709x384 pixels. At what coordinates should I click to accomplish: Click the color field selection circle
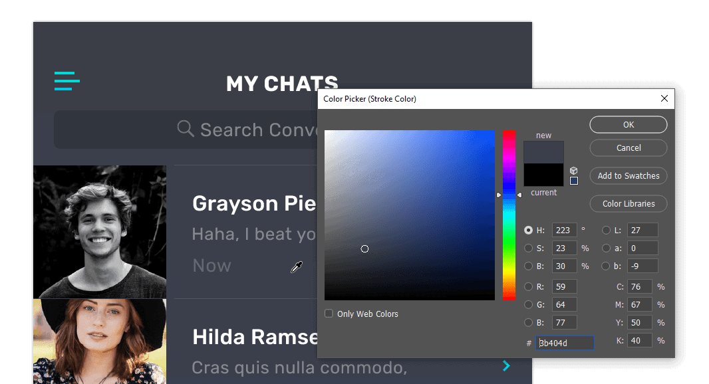click(364, 249)
